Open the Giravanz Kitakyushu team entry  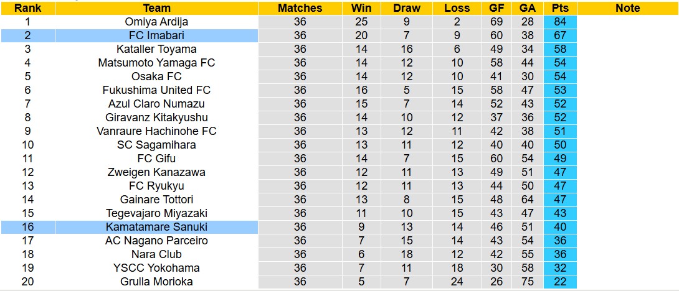[156, 118]
